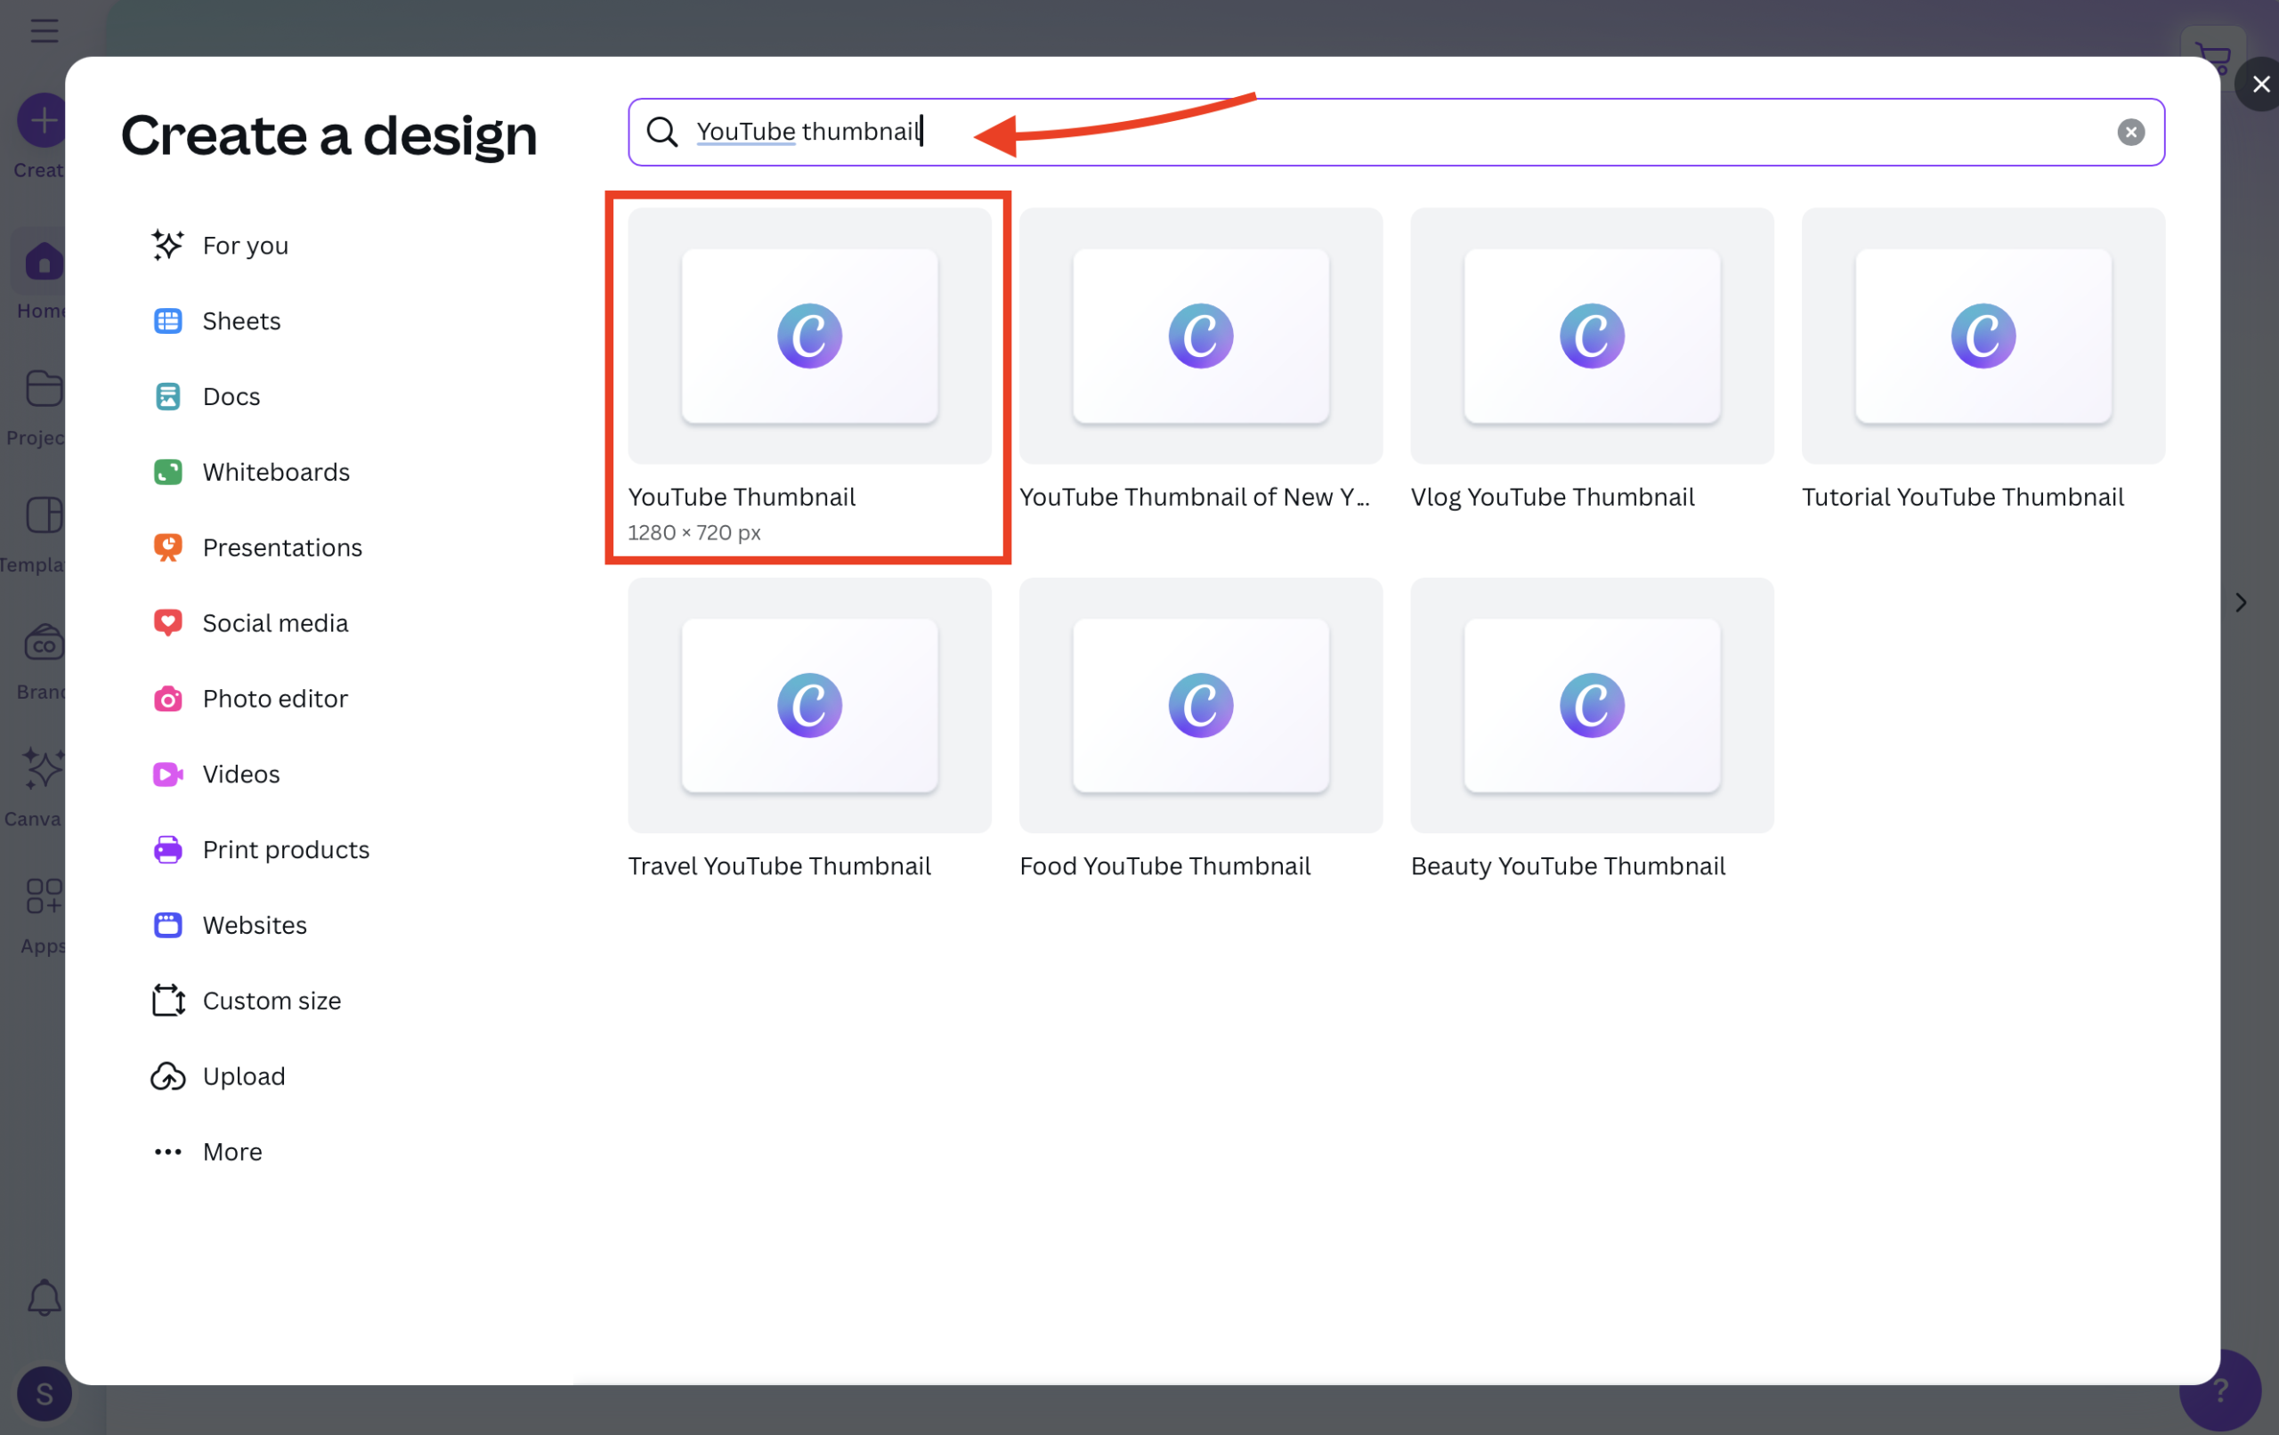Open the Print products icon
This screenshot has width=2279, height=1435.
click(x=167, y=849)
